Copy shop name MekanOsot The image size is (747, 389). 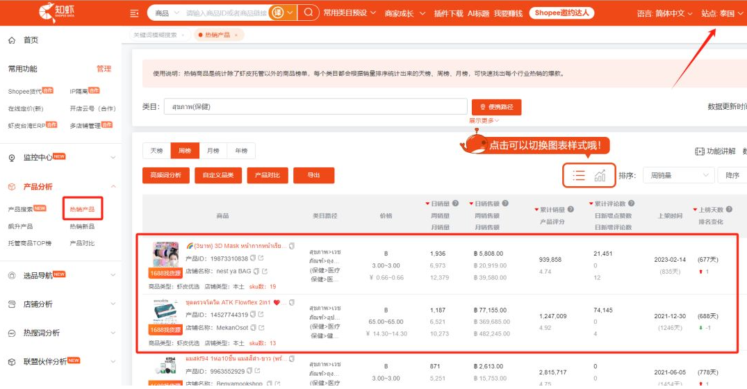(x=254, y=328)
